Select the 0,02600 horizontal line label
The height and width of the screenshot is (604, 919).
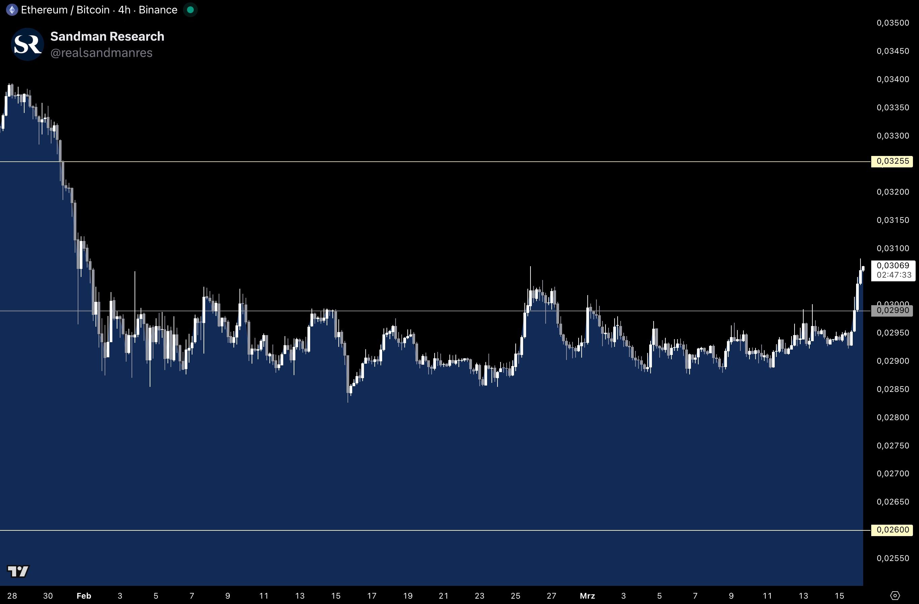pos(892,530)
